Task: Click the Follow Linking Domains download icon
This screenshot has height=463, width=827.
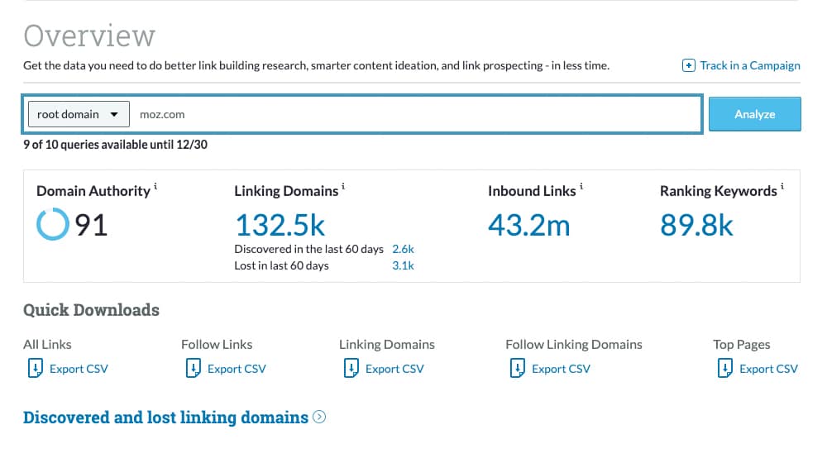Action: click(x=518, y=368)
